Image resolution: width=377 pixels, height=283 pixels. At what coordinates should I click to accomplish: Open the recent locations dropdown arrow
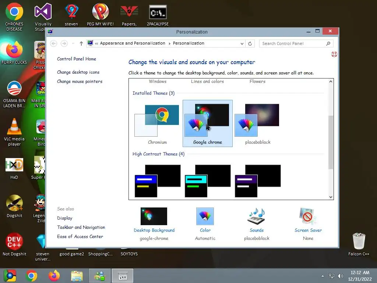pos(73,43)
